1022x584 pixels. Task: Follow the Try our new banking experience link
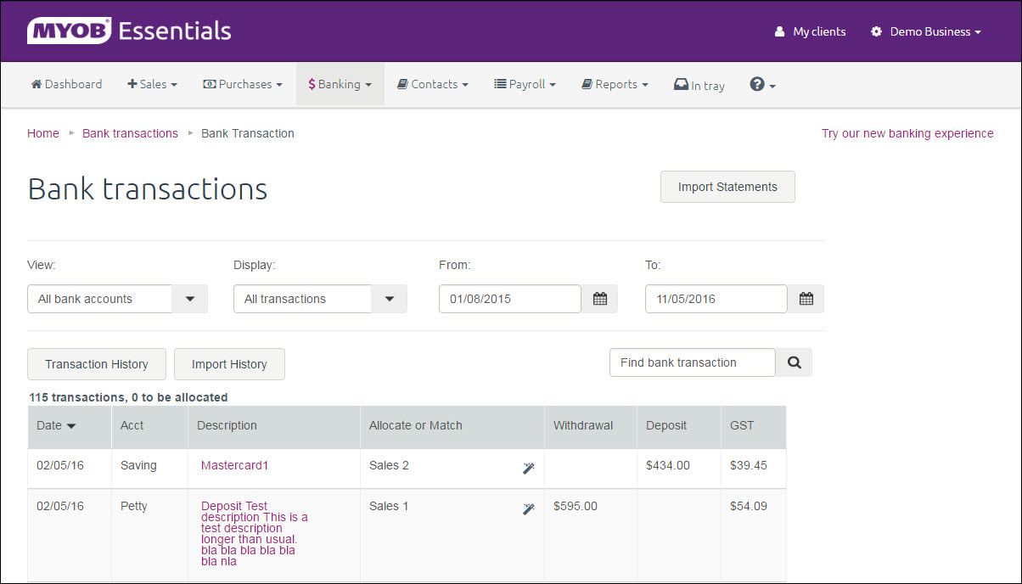[x=907, y=133]
